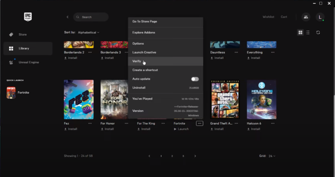Open the profile avatar L
This screenshot has width=335, height=177.
pos(320,17)
